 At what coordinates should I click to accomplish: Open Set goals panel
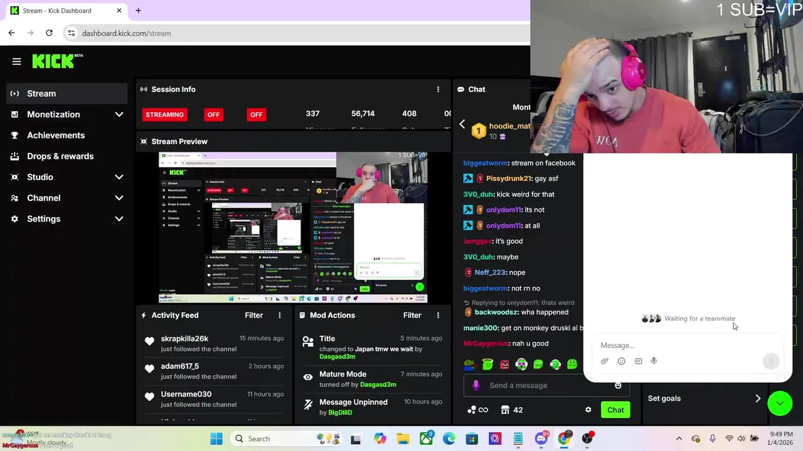pos(704,398)
